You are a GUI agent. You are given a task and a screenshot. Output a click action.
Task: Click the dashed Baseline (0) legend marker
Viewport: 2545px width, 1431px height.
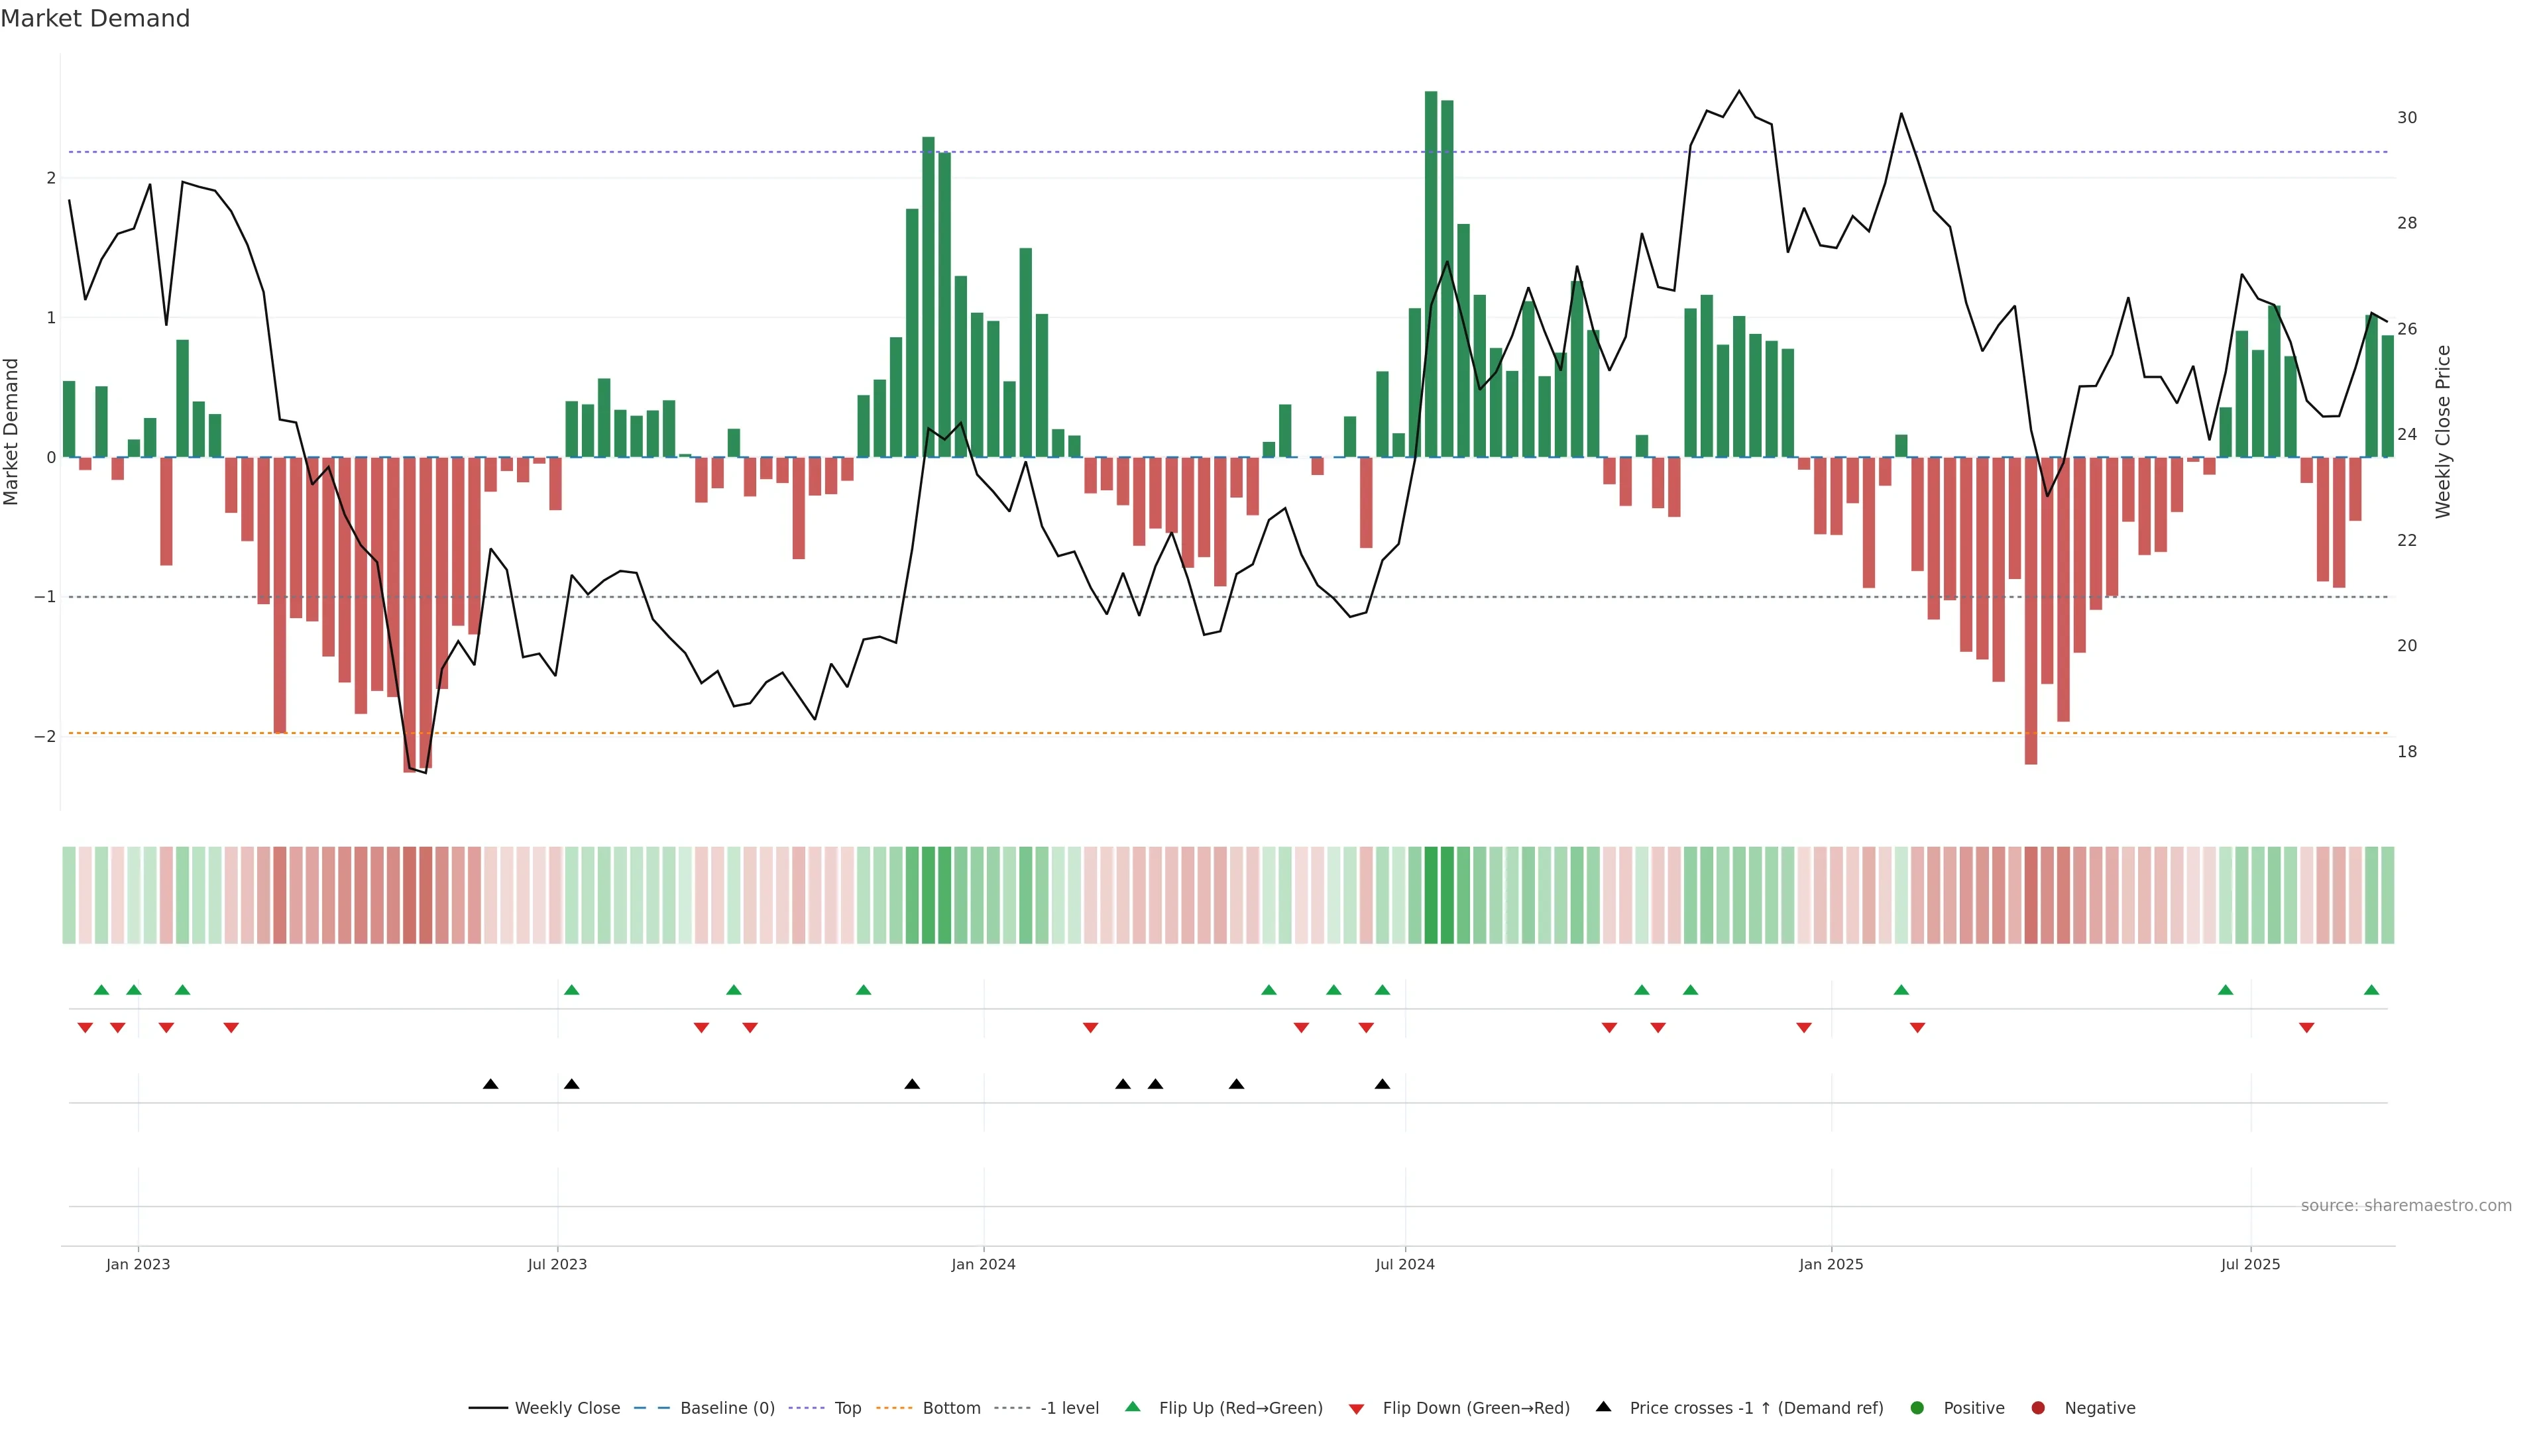coord(651,1407)
